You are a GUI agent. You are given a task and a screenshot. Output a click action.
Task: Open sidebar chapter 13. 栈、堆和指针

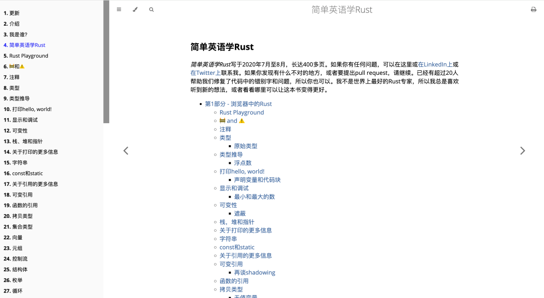(x=23, y=141)
